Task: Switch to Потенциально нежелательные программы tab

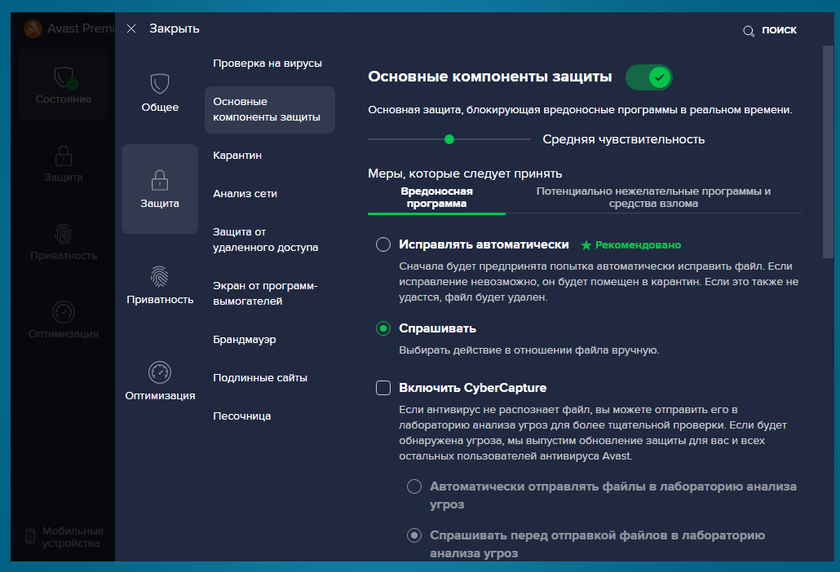Action: 653,197
